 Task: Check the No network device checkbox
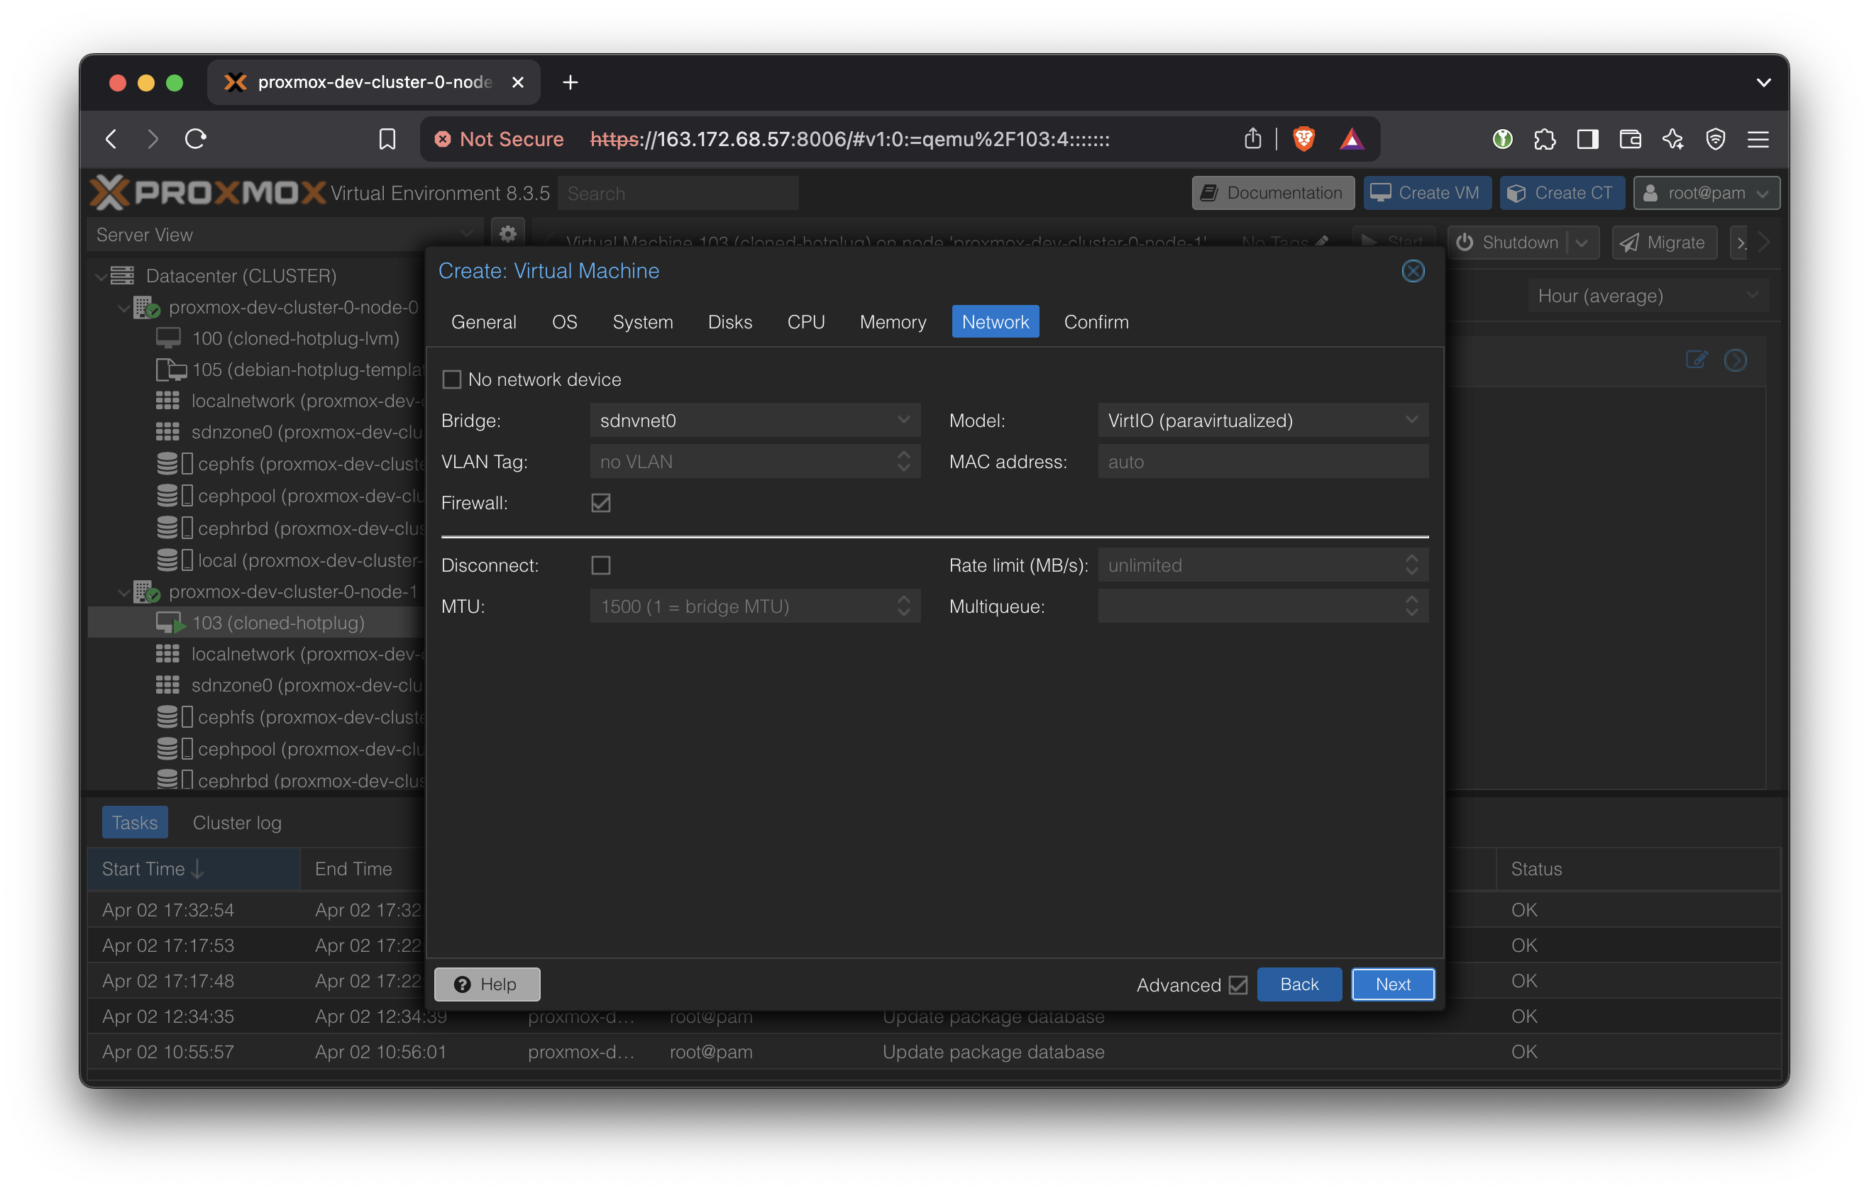[452, 379]
